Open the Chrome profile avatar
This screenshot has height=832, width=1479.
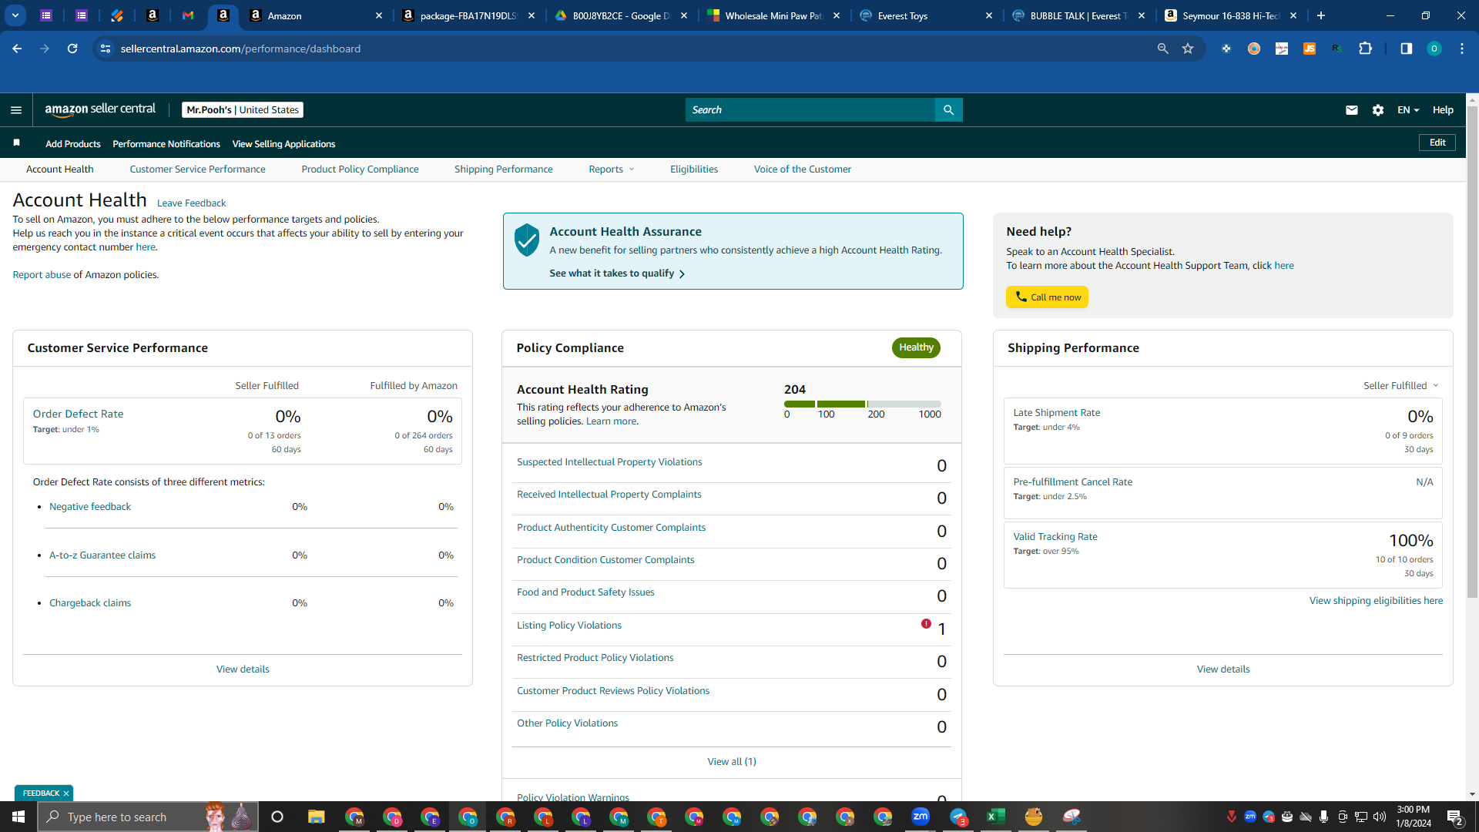point(1434,49)
